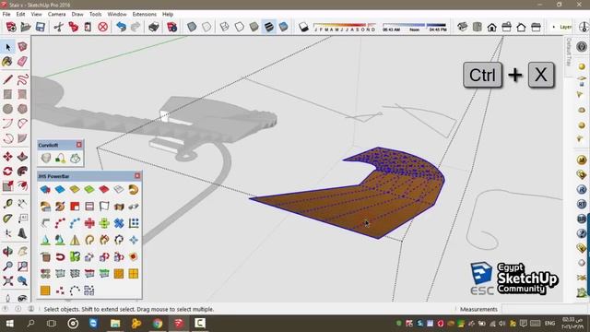Viewport: 590px width, 332px height.
Task: Open the Window menu
Action: click(x=117, y=14)
